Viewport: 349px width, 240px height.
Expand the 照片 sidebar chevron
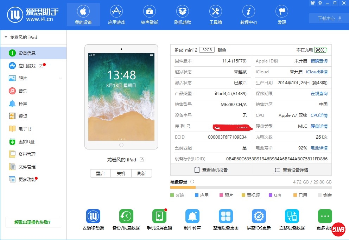coord(61,78)
